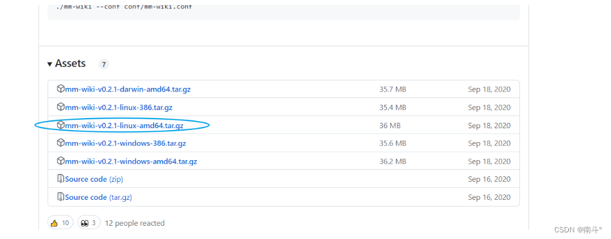
Task: Click package icon beside linux-386 asset
Action: (60, 107)
